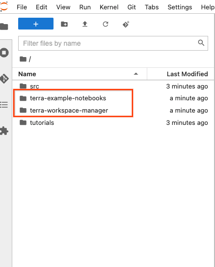The height and width of the screenshot is (267, 215).
Task: Focus the Filter files by name field
Action: [x=113, y=43]
